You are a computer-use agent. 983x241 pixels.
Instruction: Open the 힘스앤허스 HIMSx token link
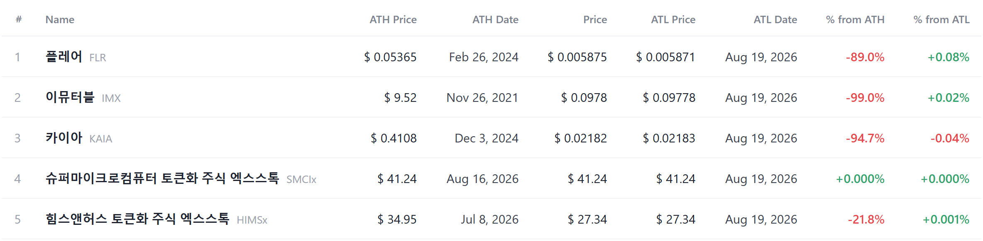pyautogui.click(x=156, y=219)
